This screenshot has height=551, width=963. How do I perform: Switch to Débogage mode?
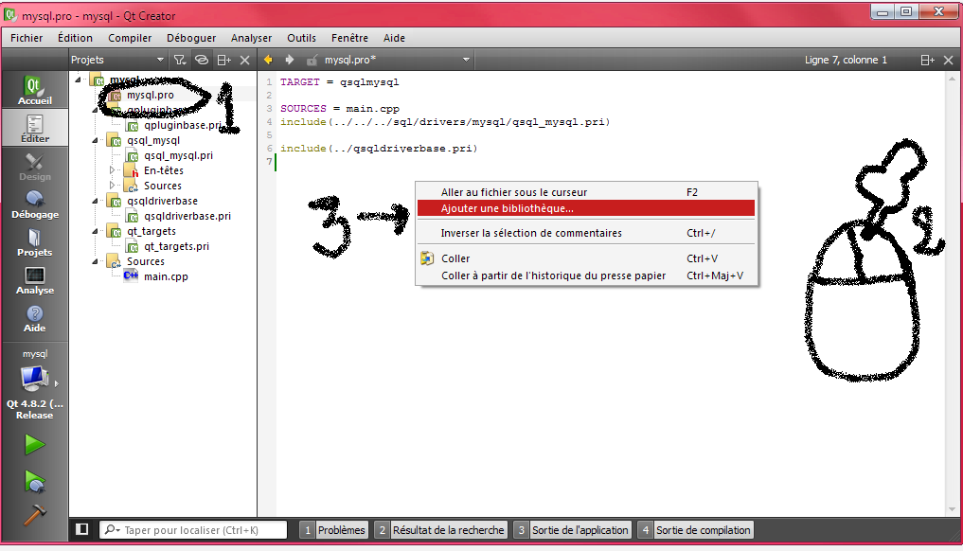coord(34,204)
